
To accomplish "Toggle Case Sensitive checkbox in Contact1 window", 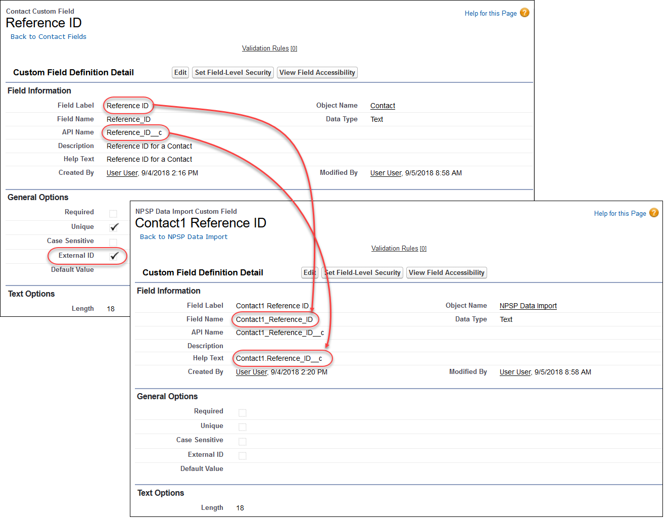I will point(243,442).
